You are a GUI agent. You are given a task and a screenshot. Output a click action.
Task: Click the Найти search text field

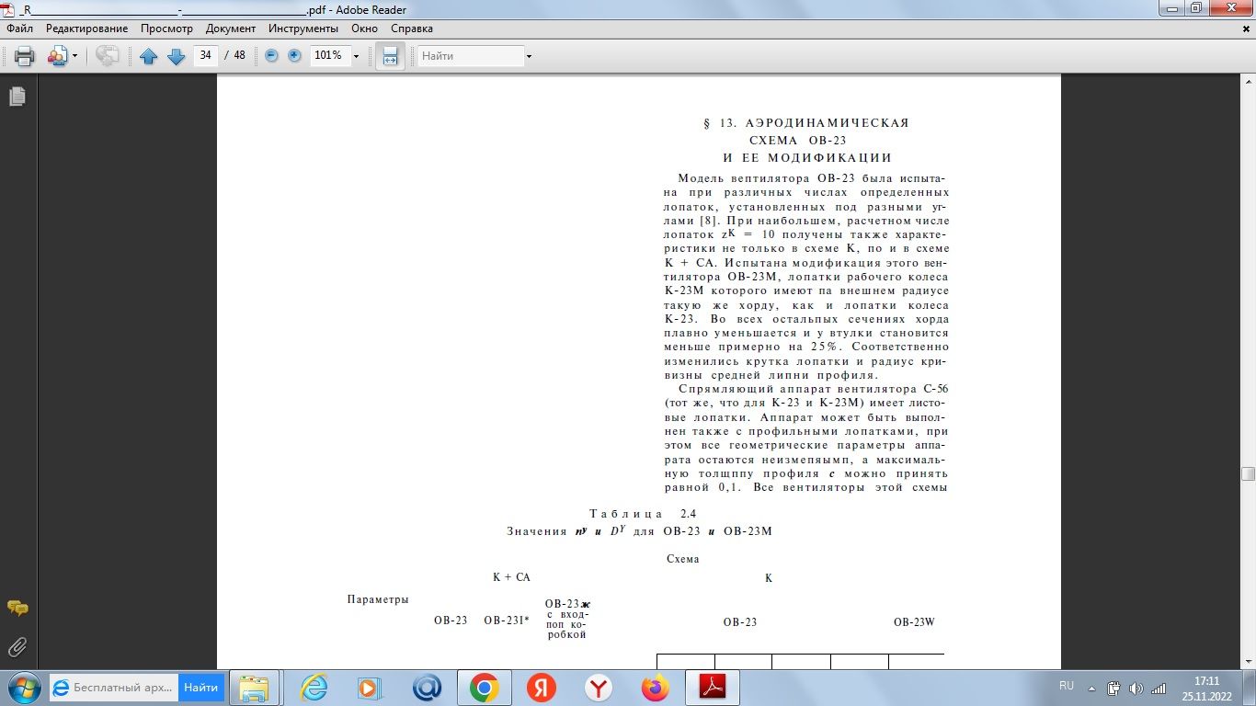[469, 56]
